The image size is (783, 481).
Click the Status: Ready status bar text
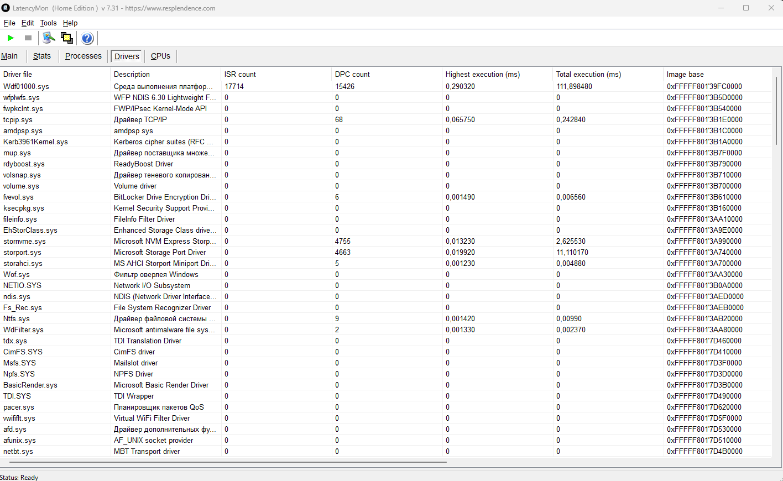point(19,477)
